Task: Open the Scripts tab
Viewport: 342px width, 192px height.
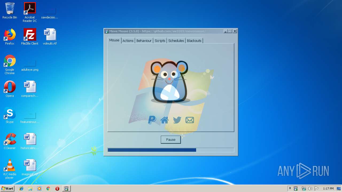Action: (x=160, y=41)
